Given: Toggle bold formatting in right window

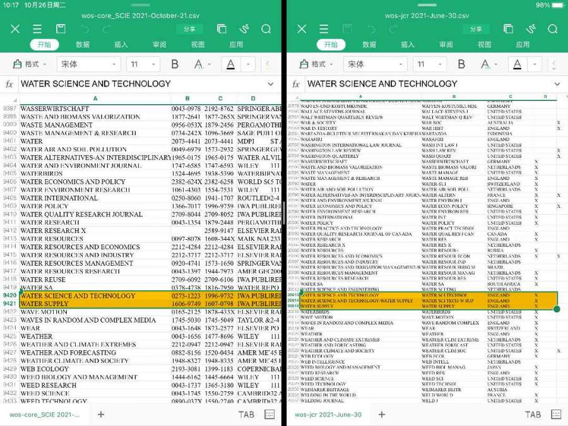Looking at the screenshot, I should tap(461, 64).
